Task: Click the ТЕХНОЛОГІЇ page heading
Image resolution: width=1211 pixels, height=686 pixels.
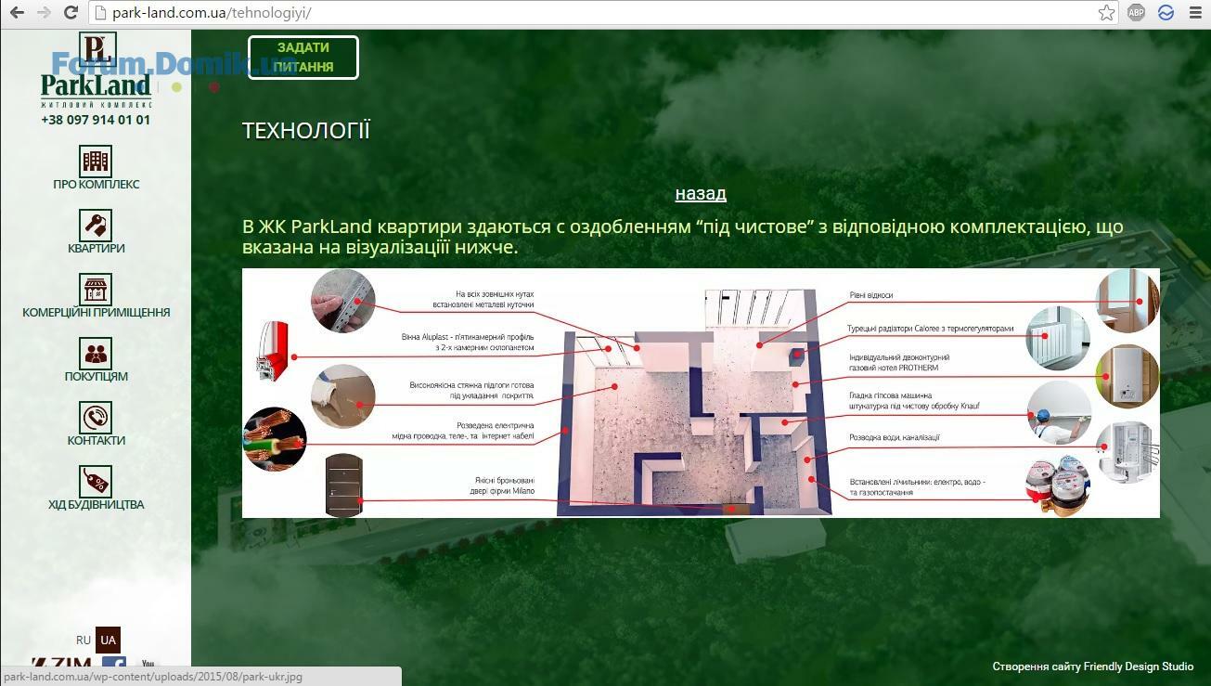Action: click(306, 131)
